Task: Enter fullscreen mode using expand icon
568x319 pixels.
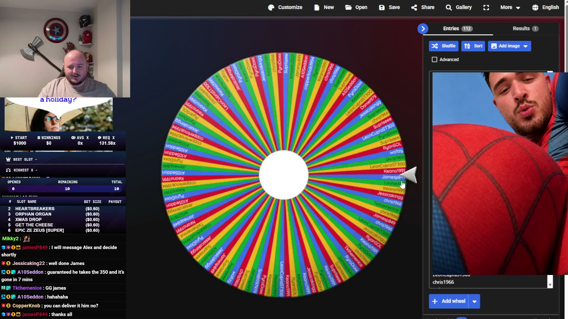Action: pyautogui.click(x=486, y=7)
